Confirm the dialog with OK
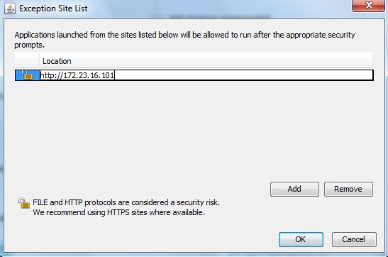The image size is (388, 257). click(x=301, y=239)
